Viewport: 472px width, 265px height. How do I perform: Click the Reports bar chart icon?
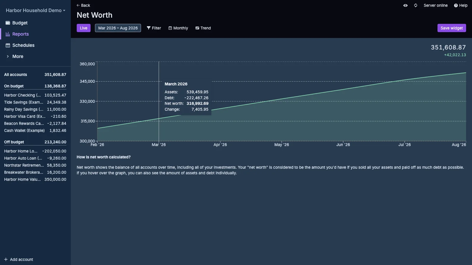point(8,34)
